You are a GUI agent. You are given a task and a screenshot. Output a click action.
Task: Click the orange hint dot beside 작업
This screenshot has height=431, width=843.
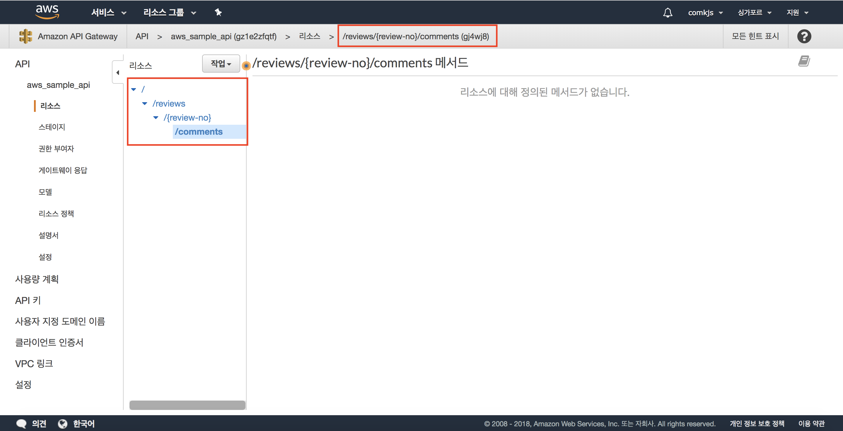tap(246, 66)
